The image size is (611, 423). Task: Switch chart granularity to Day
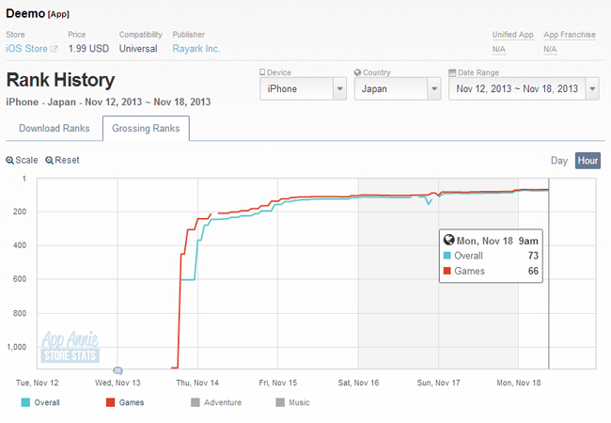[x=559, y=161]
